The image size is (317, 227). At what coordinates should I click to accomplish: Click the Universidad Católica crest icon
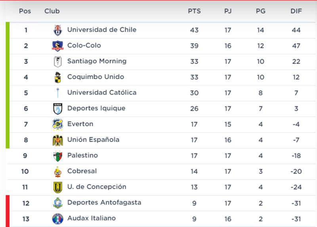(58, 93)
